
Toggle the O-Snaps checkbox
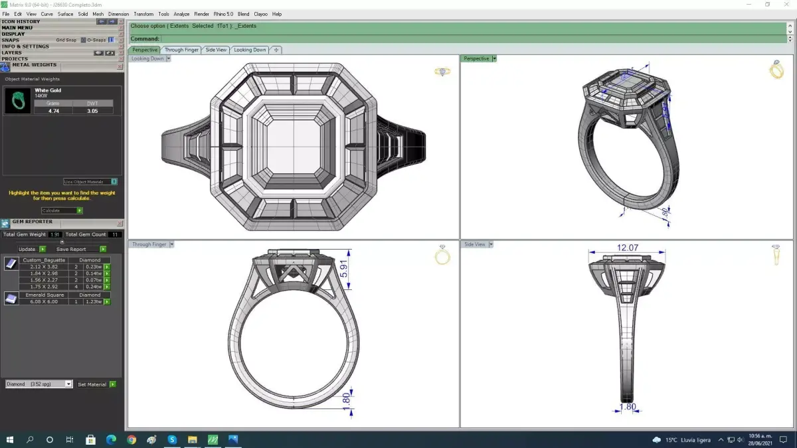point(111,40)
